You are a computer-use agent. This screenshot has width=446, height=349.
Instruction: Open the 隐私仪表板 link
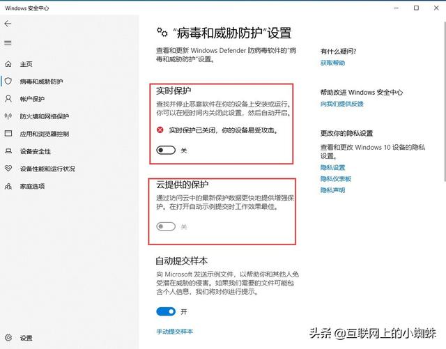pos(336,178)
